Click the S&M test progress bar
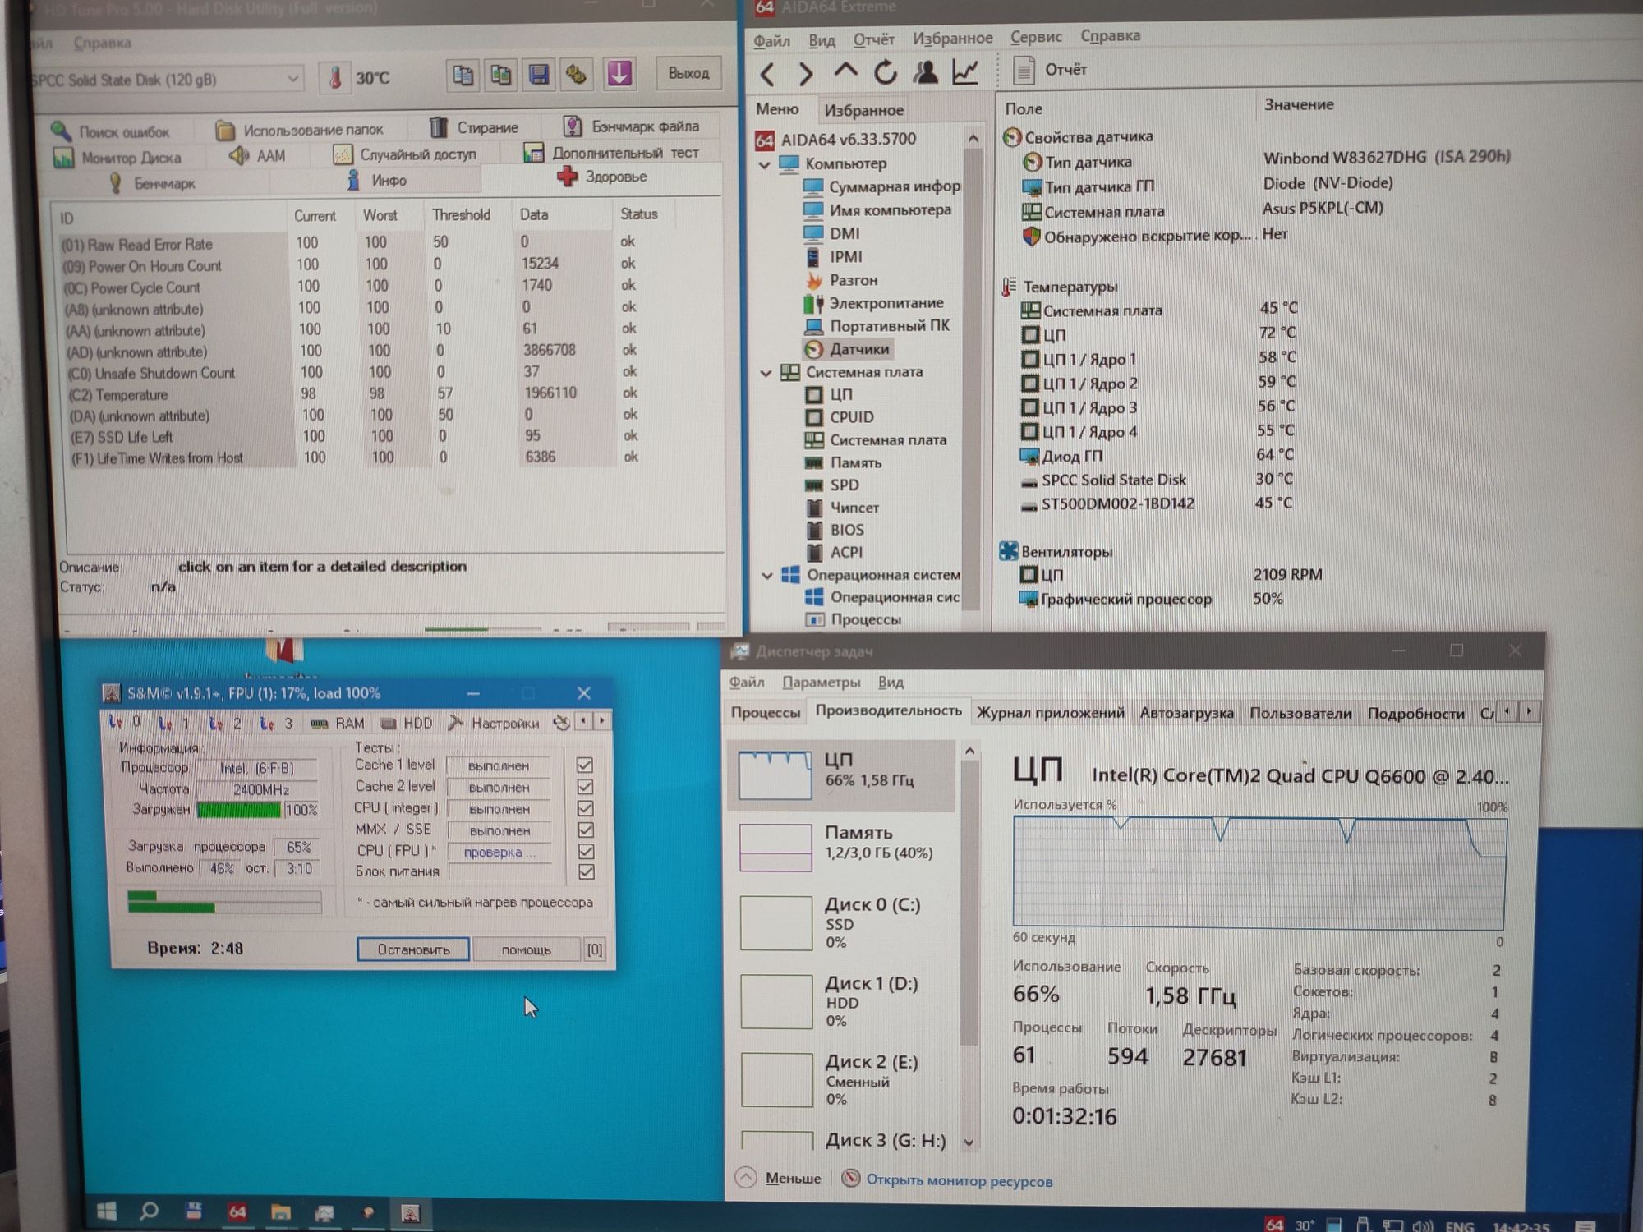Viewport: 1643px width, 1232px height. tap(224, 902)
